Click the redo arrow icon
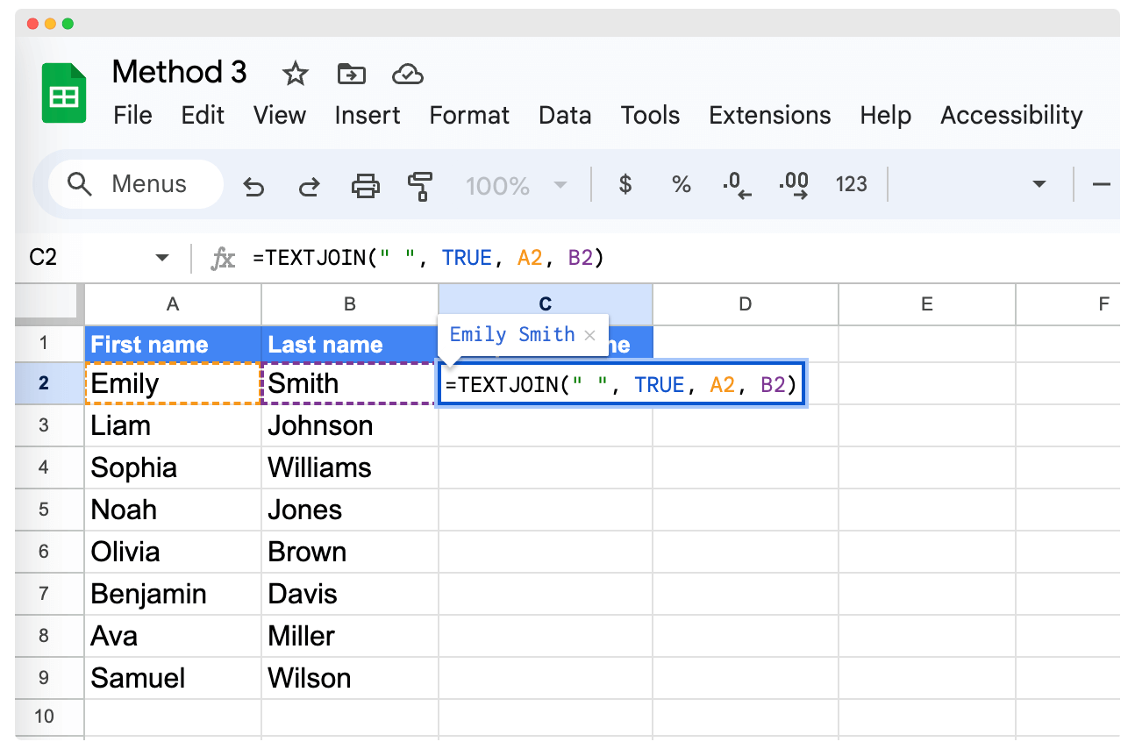Image resolution: width=1135 pixels, height=749 pixels. point(309,186)
